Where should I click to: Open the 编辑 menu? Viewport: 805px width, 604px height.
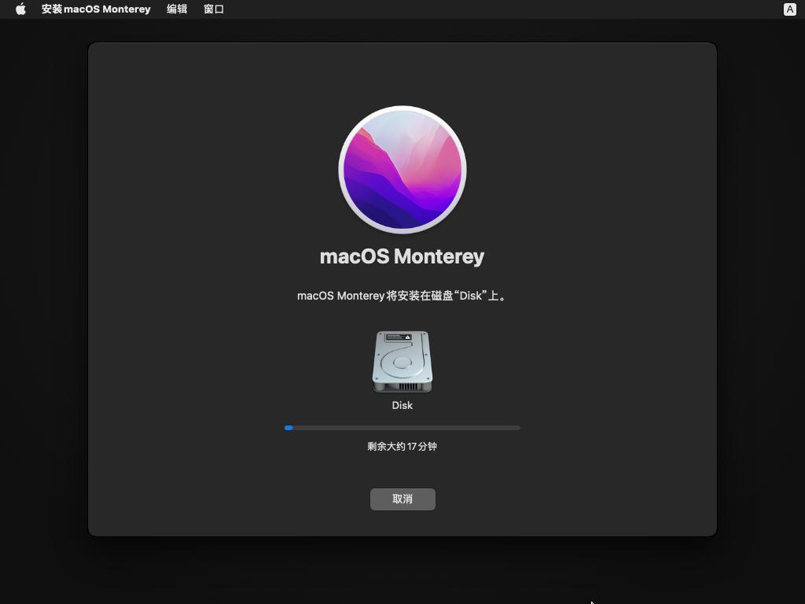[x=177, y=9]
